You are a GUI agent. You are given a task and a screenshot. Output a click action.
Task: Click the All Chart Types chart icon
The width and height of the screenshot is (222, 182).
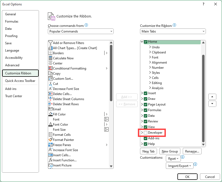coord(51,48)
